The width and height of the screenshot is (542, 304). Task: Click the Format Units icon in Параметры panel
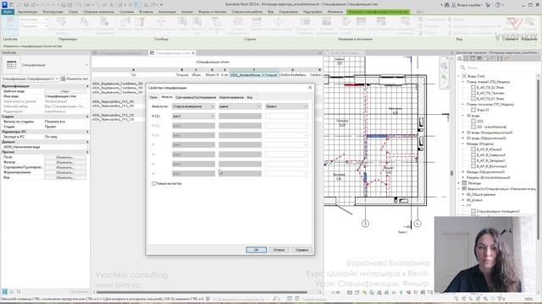(61, 23)
